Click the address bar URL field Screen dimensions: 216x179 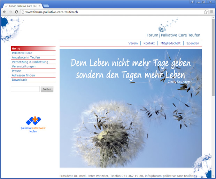tap(111, 12)
